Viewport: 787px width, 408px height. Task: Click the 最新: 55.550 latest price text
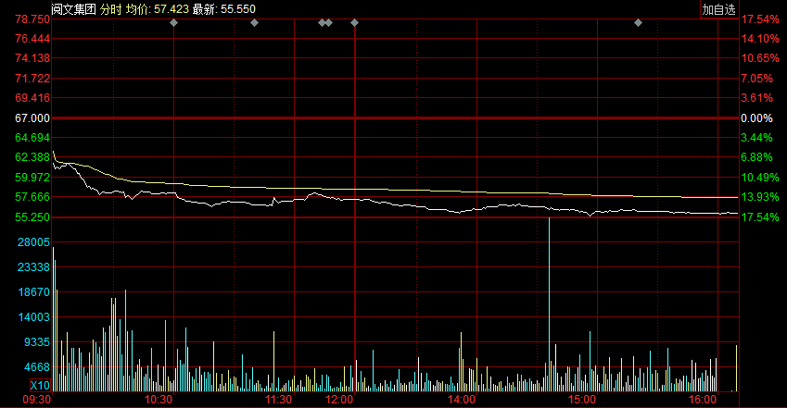click(x=223, y=9)
